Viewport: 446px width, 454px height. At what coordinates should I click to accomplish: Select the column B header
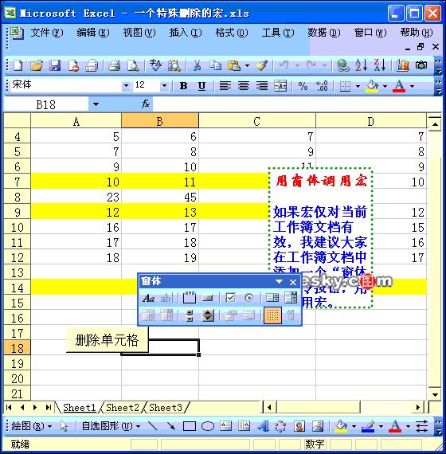pyautogui.click(x=160, y=121)
